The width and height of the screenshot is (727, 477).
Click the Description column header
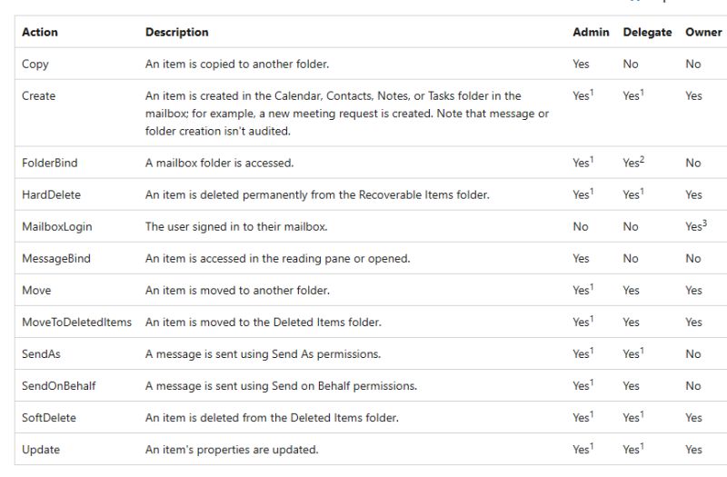pos(177,32)
